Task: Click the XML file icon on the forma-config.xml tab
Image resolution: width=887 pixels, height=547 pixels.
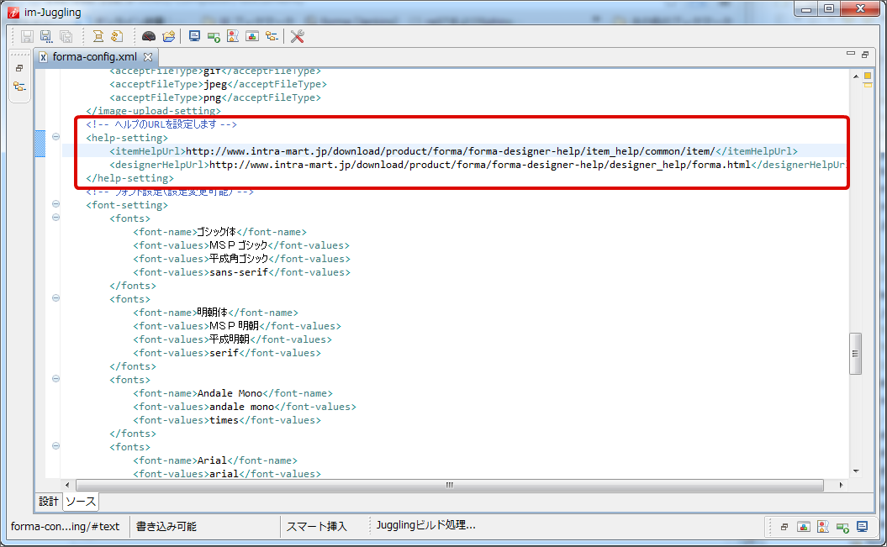Action: (43, 57)
